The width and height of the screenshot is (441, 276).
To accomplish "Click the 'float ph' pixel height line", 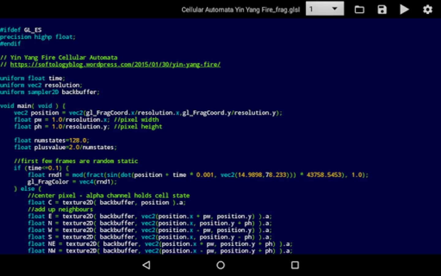I will [x=88, y=126].
